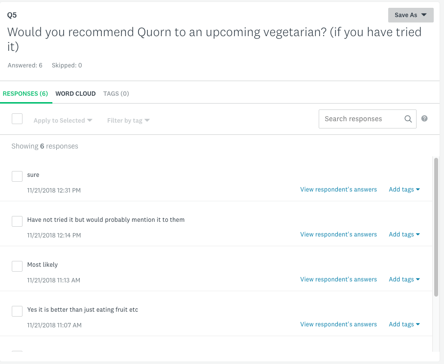This screenshot has width=444, height=364.
Task: Toggle the select-all responses checkbox
Action: pos(17,119)
